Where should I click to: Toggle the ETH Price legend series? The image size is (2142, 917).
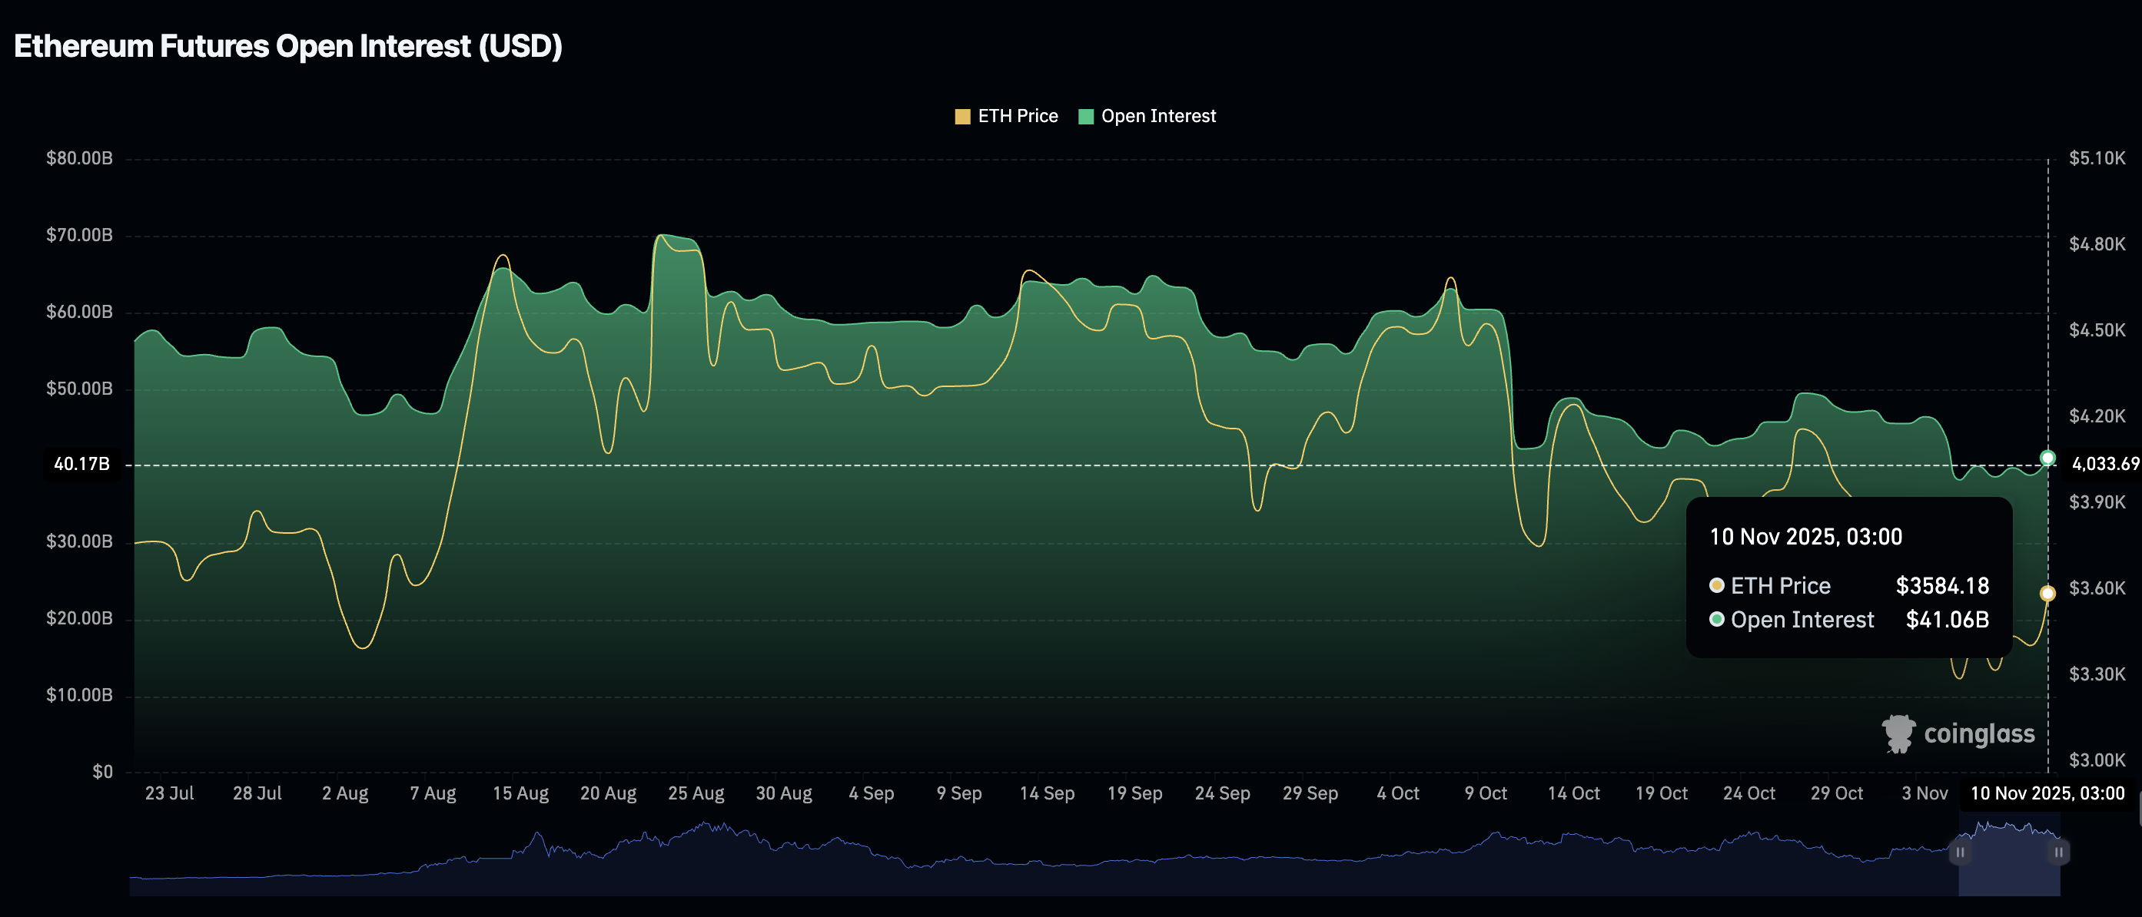click(1017, 116)
